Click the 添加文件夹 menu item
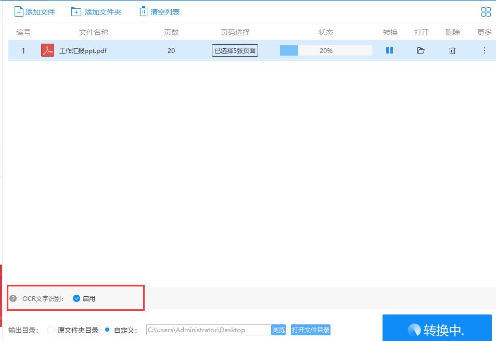Image resolution: width=496 pixels, height=341 pixels. (x=96, y=11)
